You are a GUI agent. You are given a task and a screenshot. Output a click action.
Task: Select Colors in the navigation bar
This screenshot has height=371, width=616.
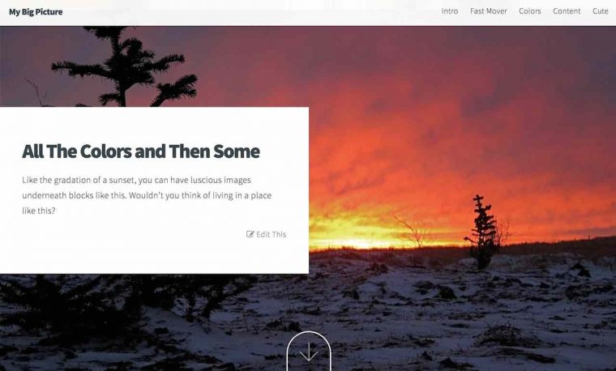529,11
